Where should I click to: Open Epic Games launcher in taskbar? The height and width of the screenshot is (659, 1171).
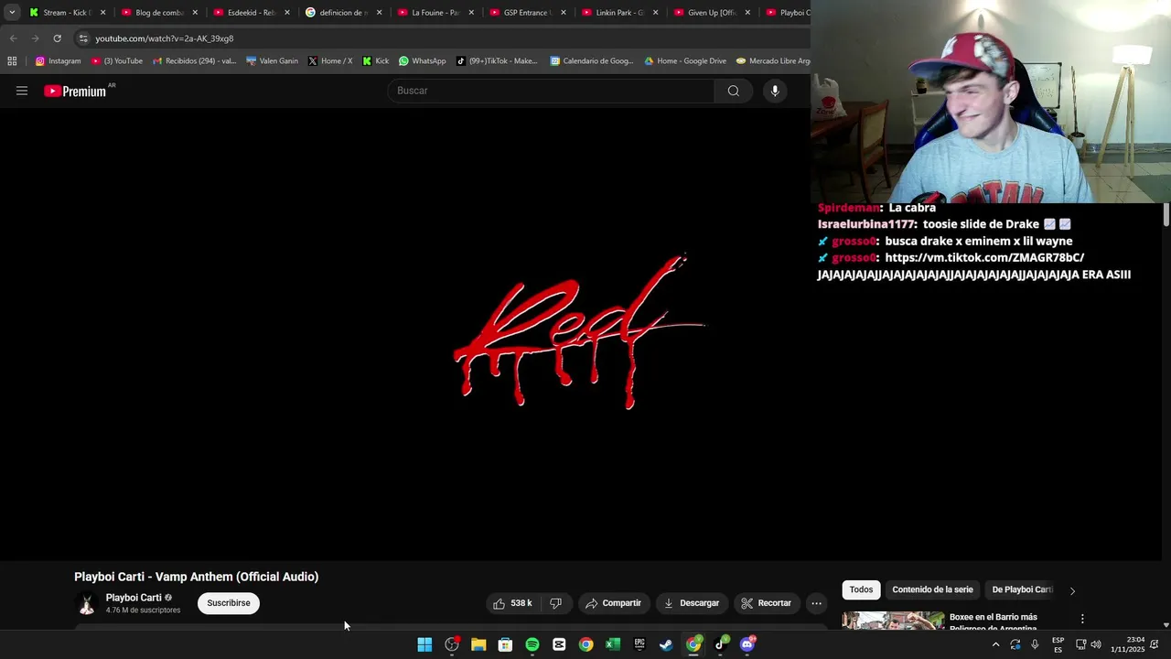point(639,644)
